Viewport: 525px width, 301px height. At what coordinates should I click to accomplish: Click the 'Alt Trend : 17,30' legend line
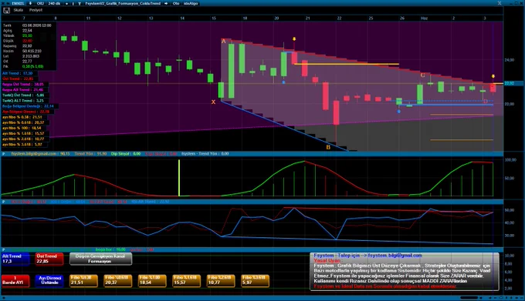coord(18,73)
